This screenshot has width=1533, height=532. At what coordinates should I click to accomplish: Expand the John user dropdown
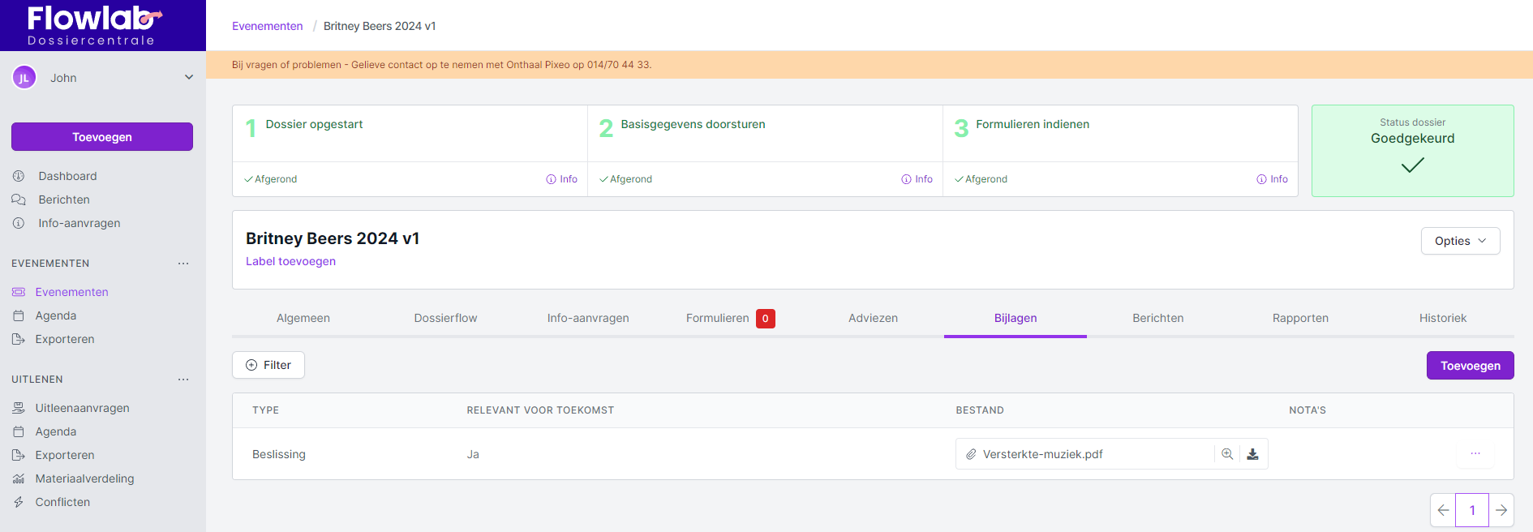188,78
